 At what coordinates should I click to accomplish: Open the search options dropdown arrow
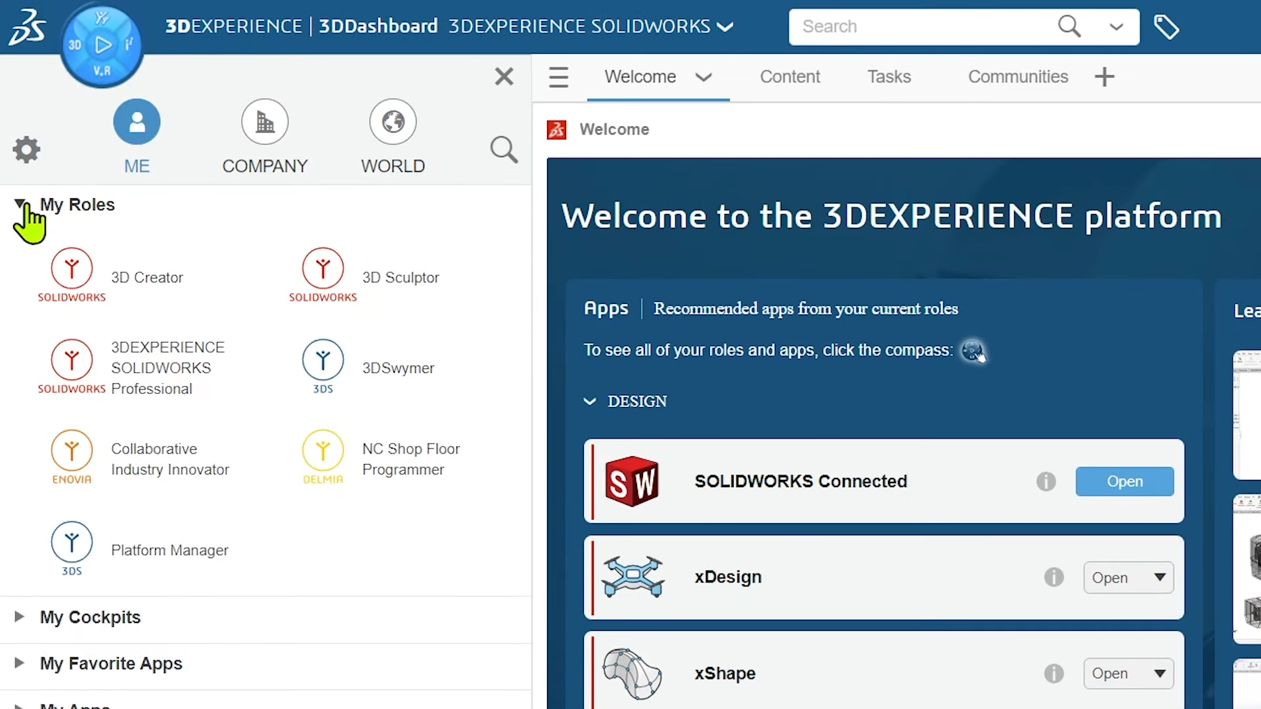tap(1116, 27)
